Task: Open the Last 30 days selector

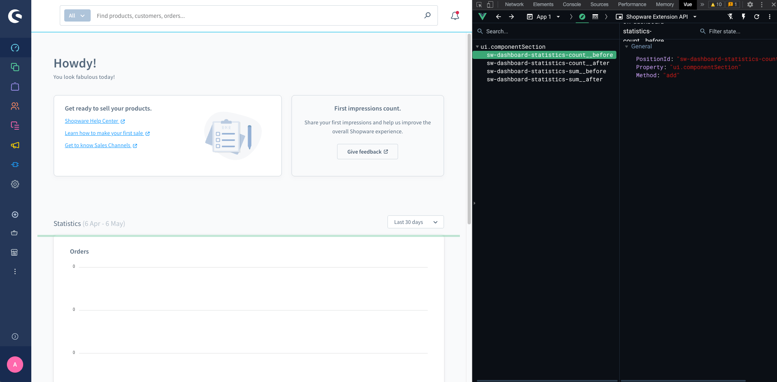Action: 415,222
